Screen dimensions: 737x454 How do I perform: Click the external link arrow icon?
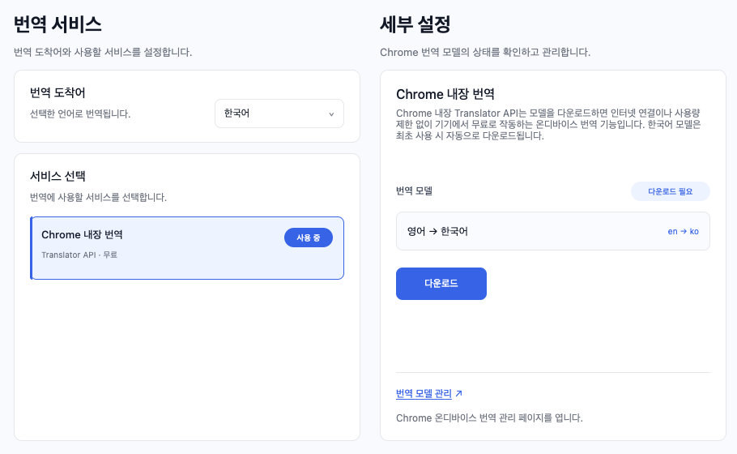[x=459, y=393]
